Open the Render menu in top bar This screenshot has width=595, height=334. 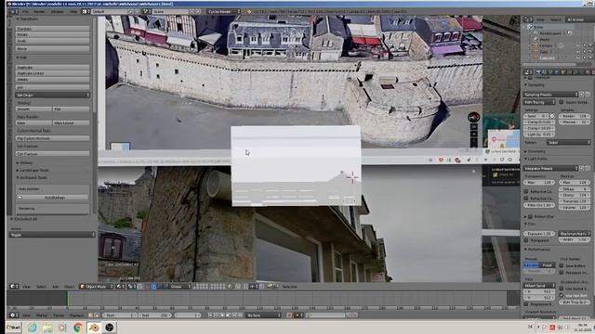tap(39, 12)
